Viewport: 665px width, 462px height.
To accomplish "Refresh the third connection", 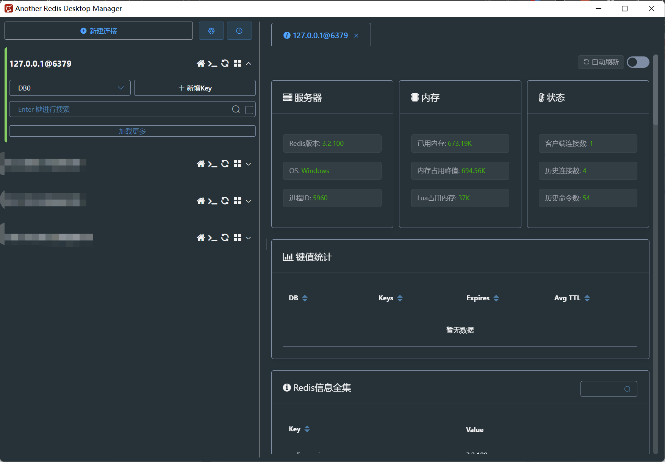I will (x=225, y=201).
